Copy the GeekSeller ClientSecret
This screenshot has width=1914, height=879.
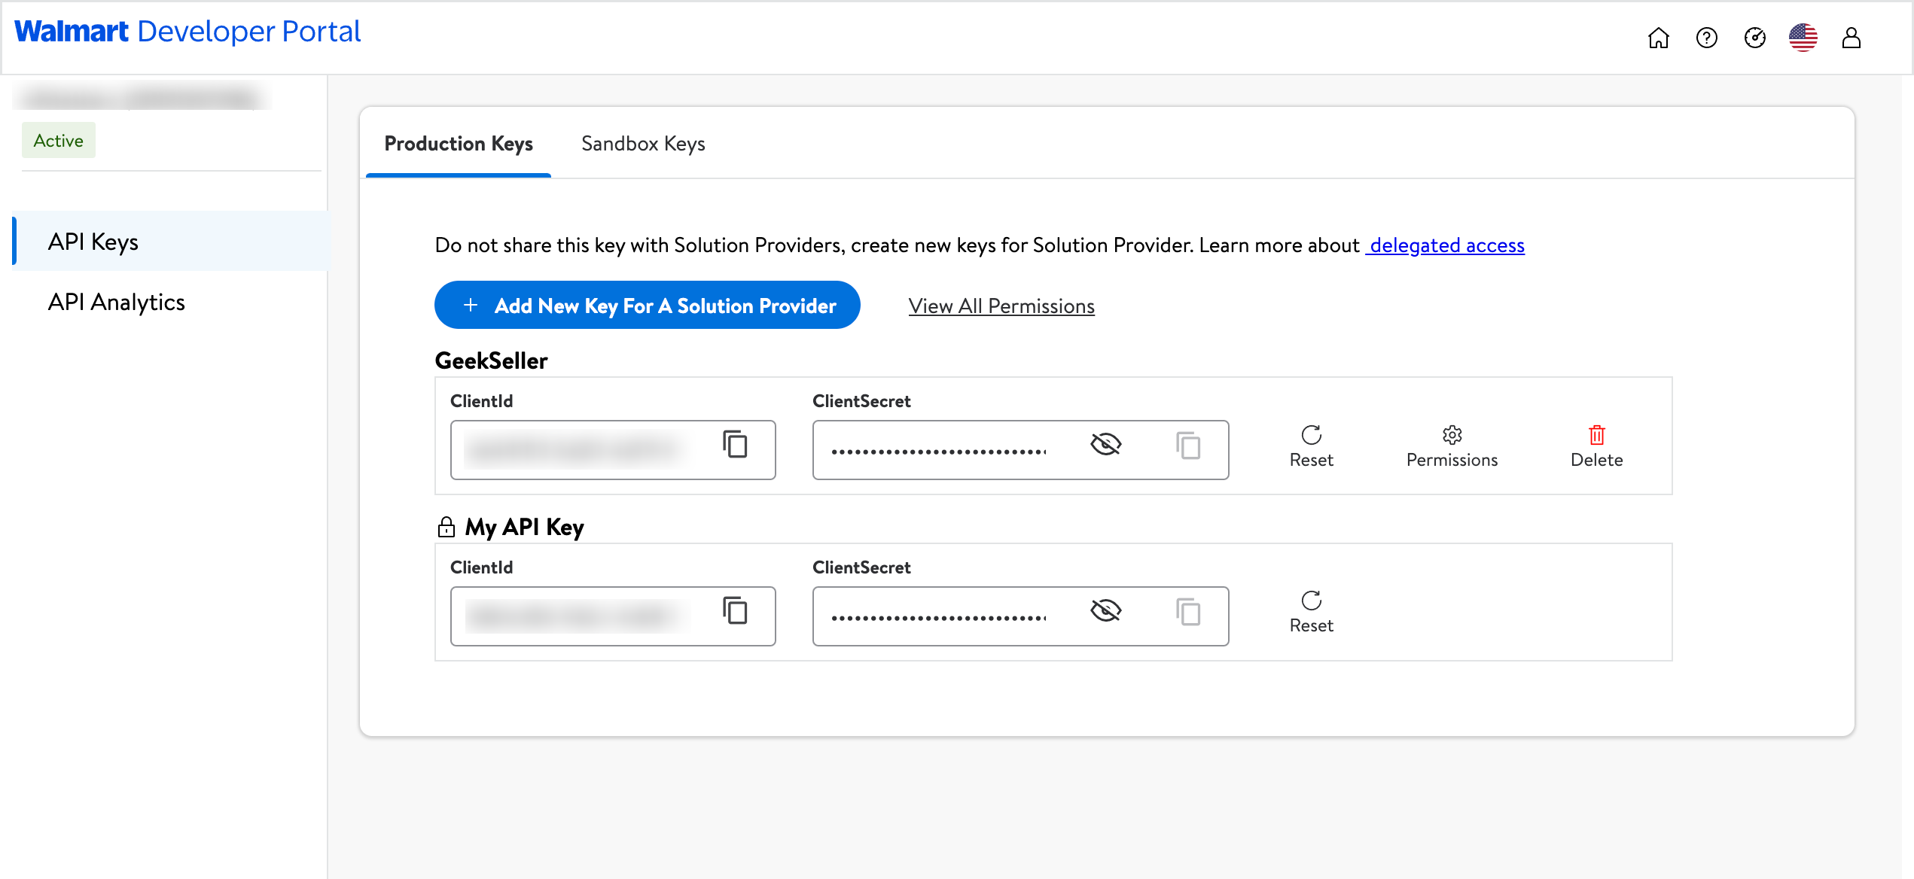click(x=1188, y=446)
